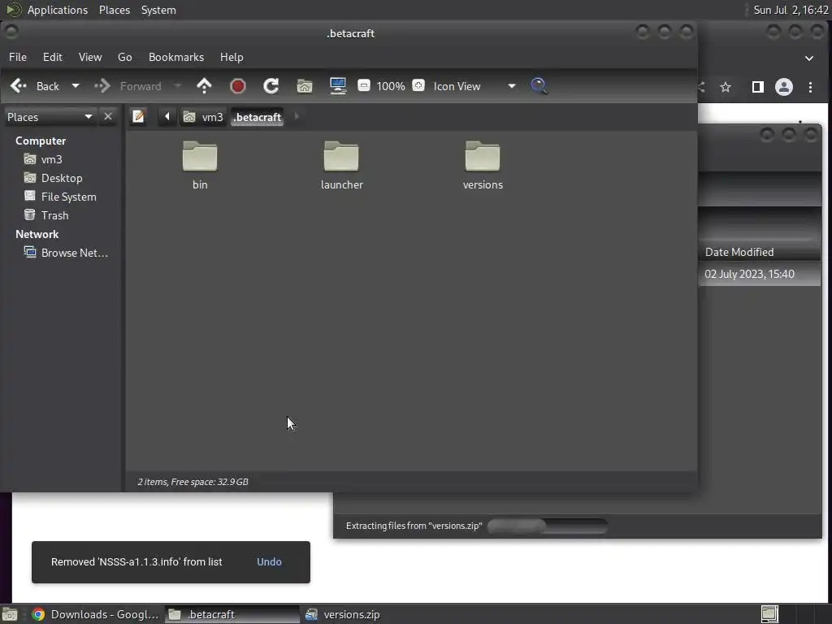Open the View menu
832x624 pixels.
point(90,58)
